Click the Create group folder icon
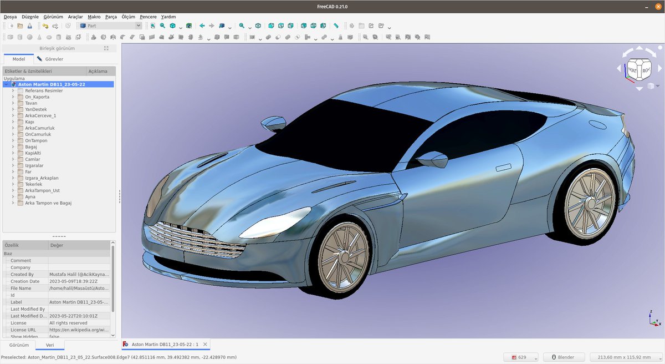 click(x=361, y=26)
